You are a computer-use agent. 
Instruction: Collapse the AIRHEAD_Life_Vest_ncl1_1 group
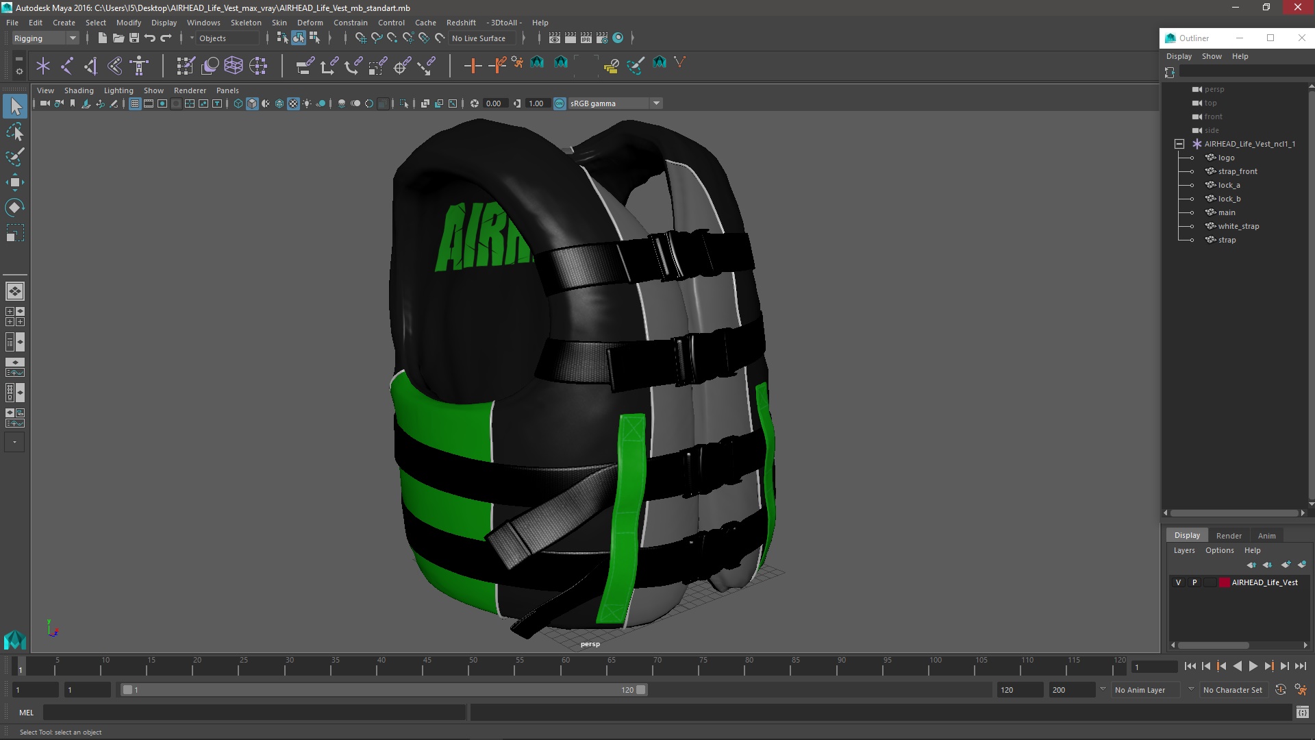(1179, 144)
